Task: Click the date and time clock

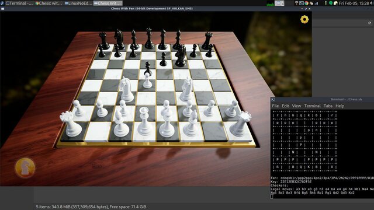Action: click(x=354, y=3)
